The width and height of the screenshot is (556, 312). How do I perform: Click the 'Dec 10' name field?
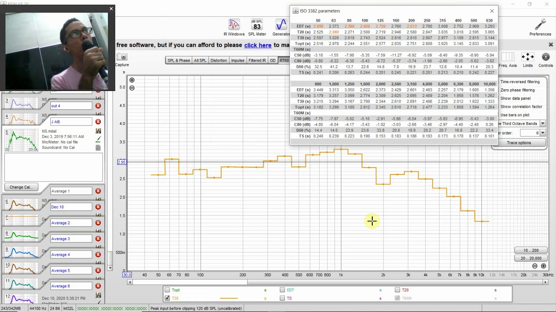pos(71,207)
